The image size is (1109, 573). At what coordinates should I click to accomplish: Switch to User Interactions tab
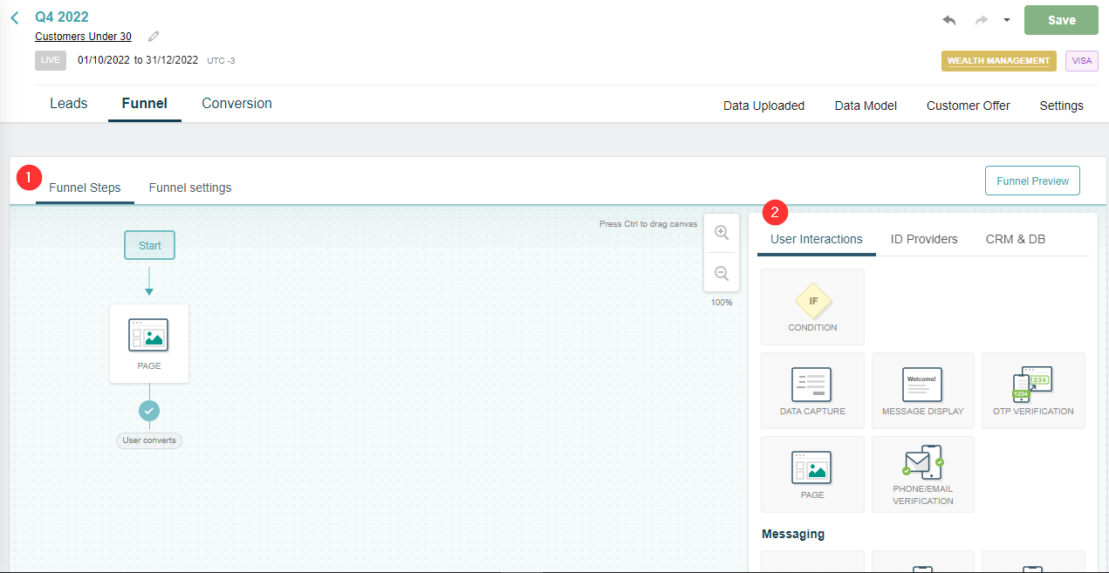point(817,239)
